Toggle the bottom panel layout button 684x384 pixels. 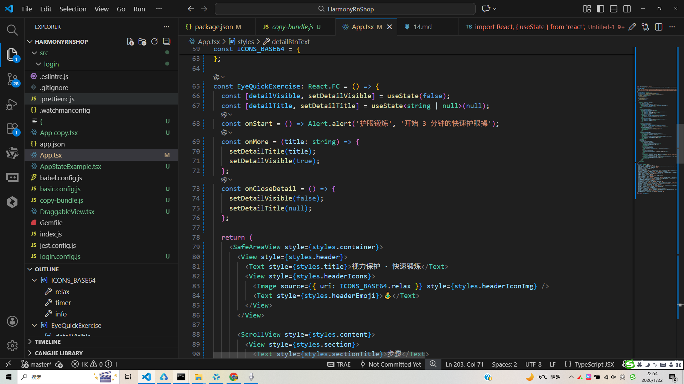(613, 9)
